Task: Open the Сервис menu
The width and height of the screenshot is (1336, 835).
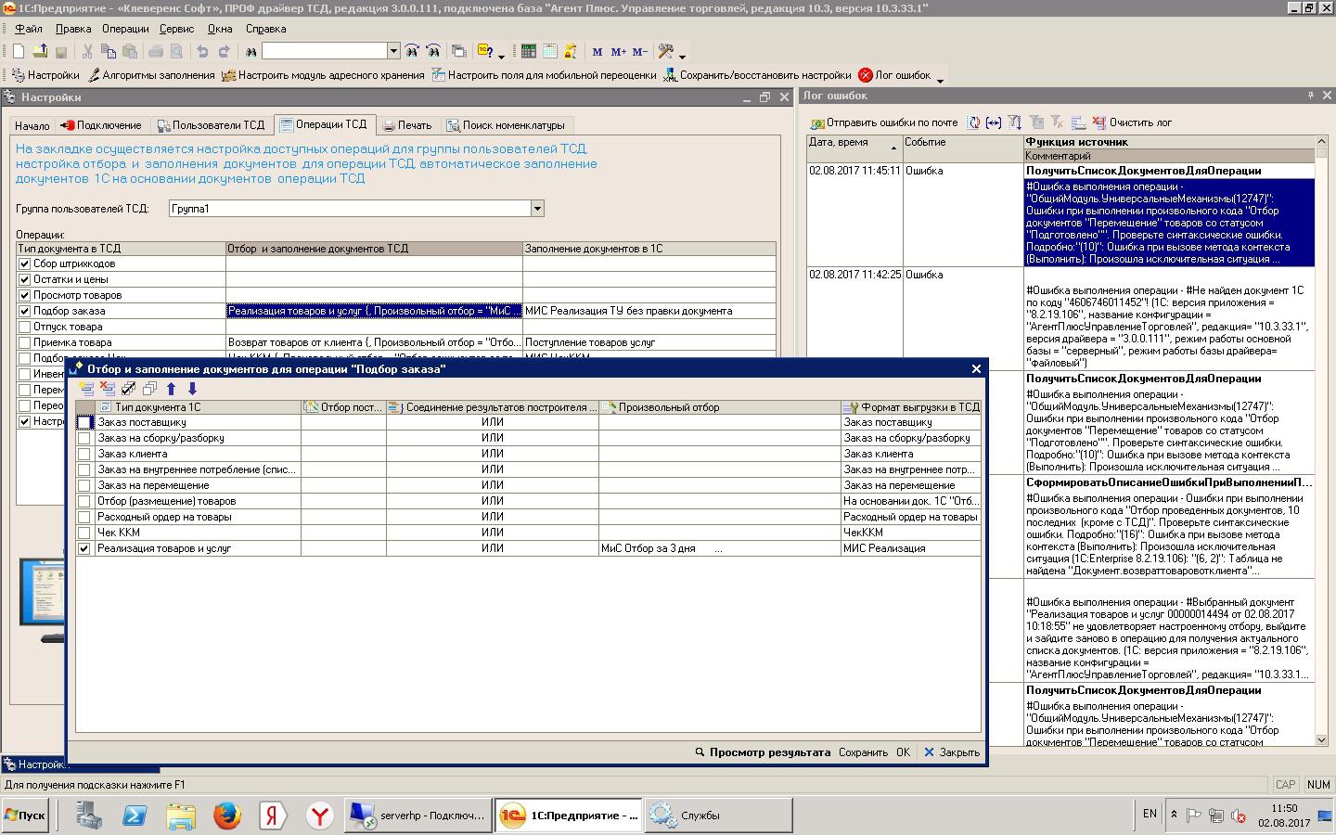Action: [x=177, y=29]
